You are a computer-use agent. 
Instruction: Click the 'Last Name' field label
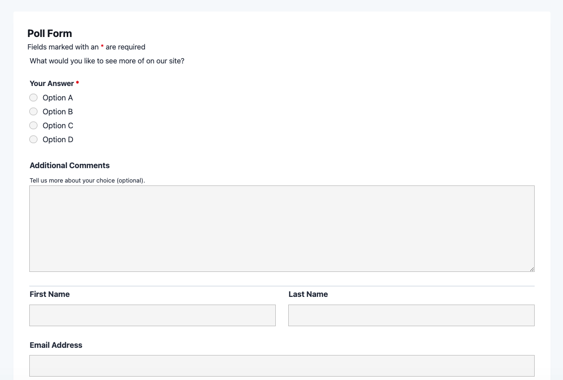pyautogui.click(x=308, y=294)
